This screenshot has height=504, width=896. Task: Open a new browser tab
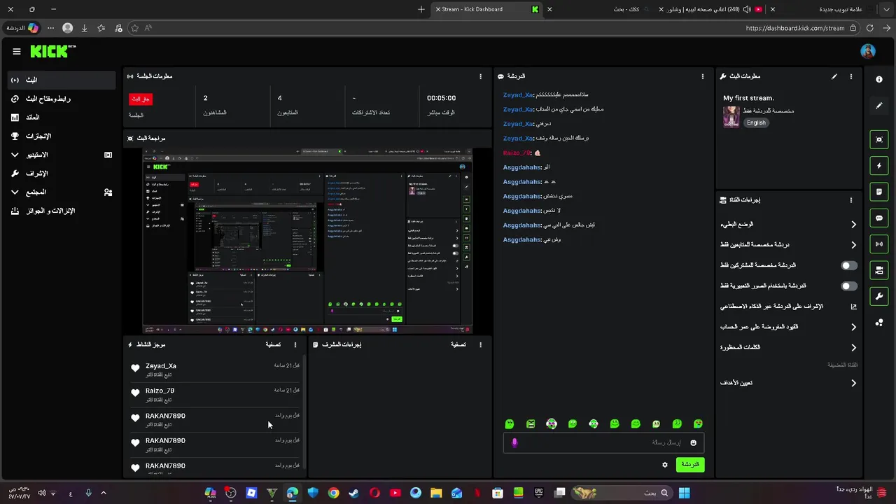pyautogui.click(x=421, y=9)
